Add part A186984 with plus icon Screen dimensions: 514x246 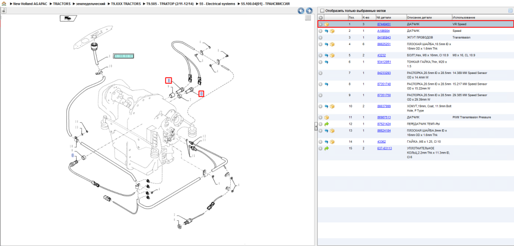[x=321, y=31]
